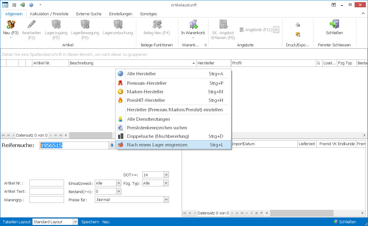Click the Angebote (F11) button
This screenshot has height=226, width=368.
[x=256, y=30]
